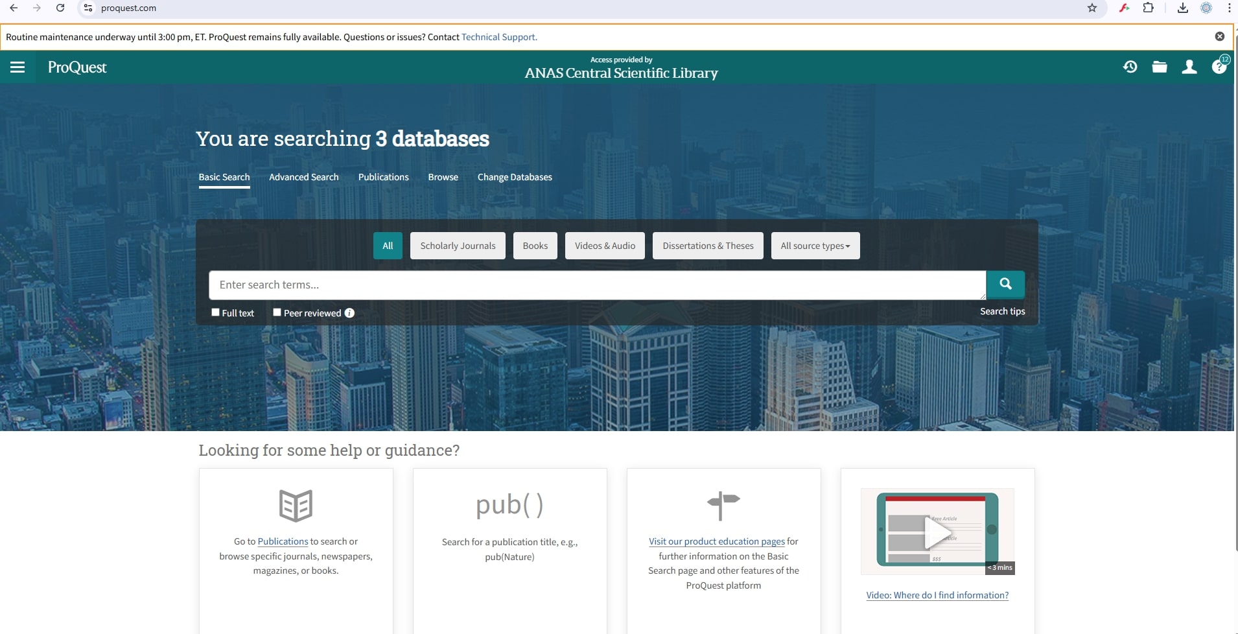
Task: Click into the search terms field
Action: click(596, 285)
